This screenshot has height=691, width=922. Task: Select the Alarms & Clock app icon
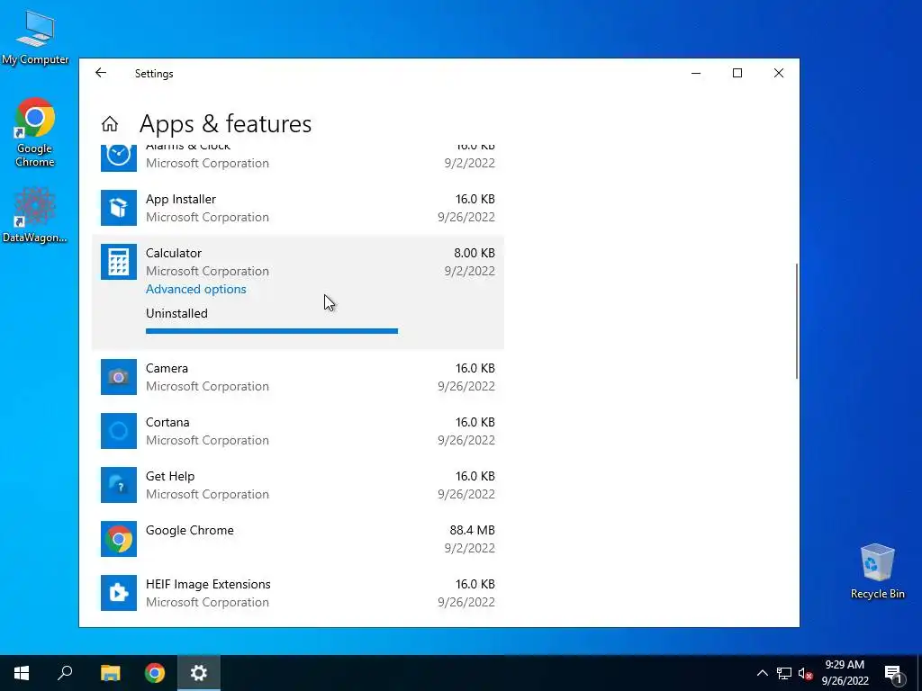point(119,158)
